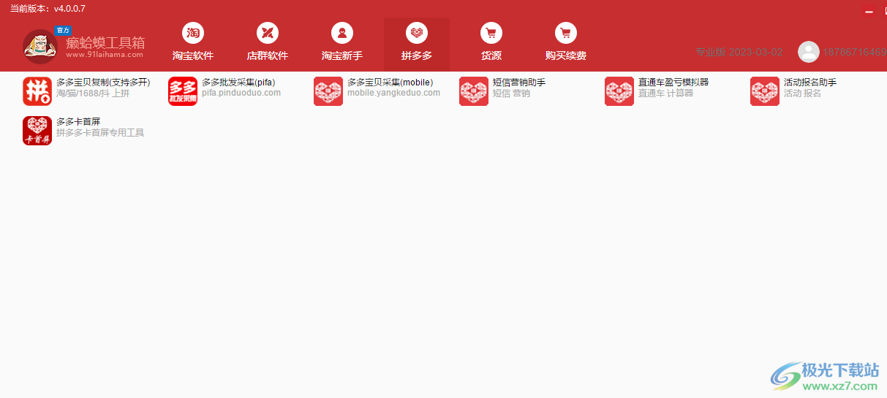Open the 活动报名助手 icon

(x=765, y=91)
